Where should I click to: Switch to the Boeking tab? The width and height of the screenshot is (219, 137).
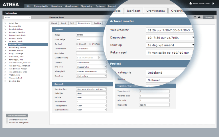point(97,23)
